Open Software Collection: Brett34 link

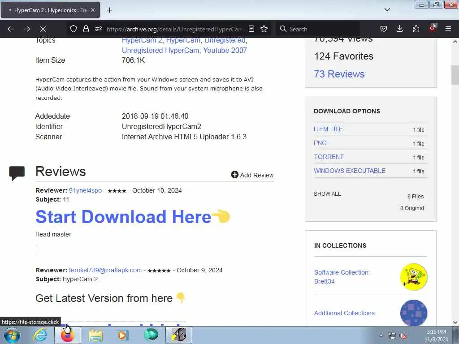342,277
